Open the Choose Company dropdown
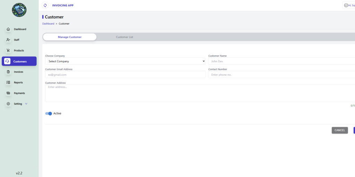Image resolution: width=355 pixels, height=177 pixels. pos(125,61)
